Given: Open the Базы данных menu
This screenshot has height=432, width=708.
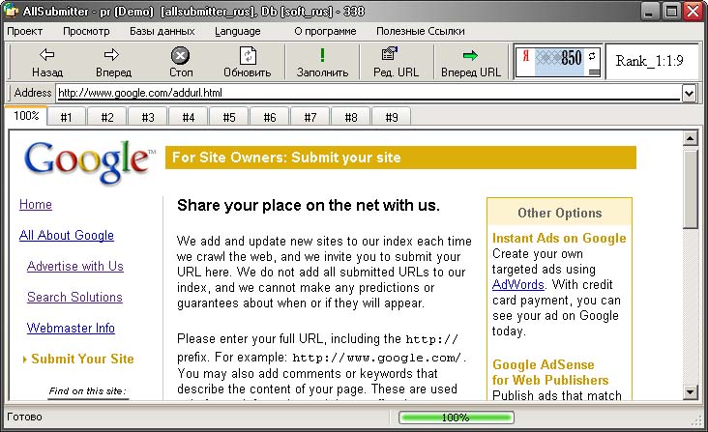Looking at the screenshot, I should 162,31.
